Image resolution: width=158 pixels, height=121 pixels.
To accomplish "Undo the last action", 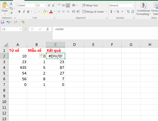I will [8, 22].
